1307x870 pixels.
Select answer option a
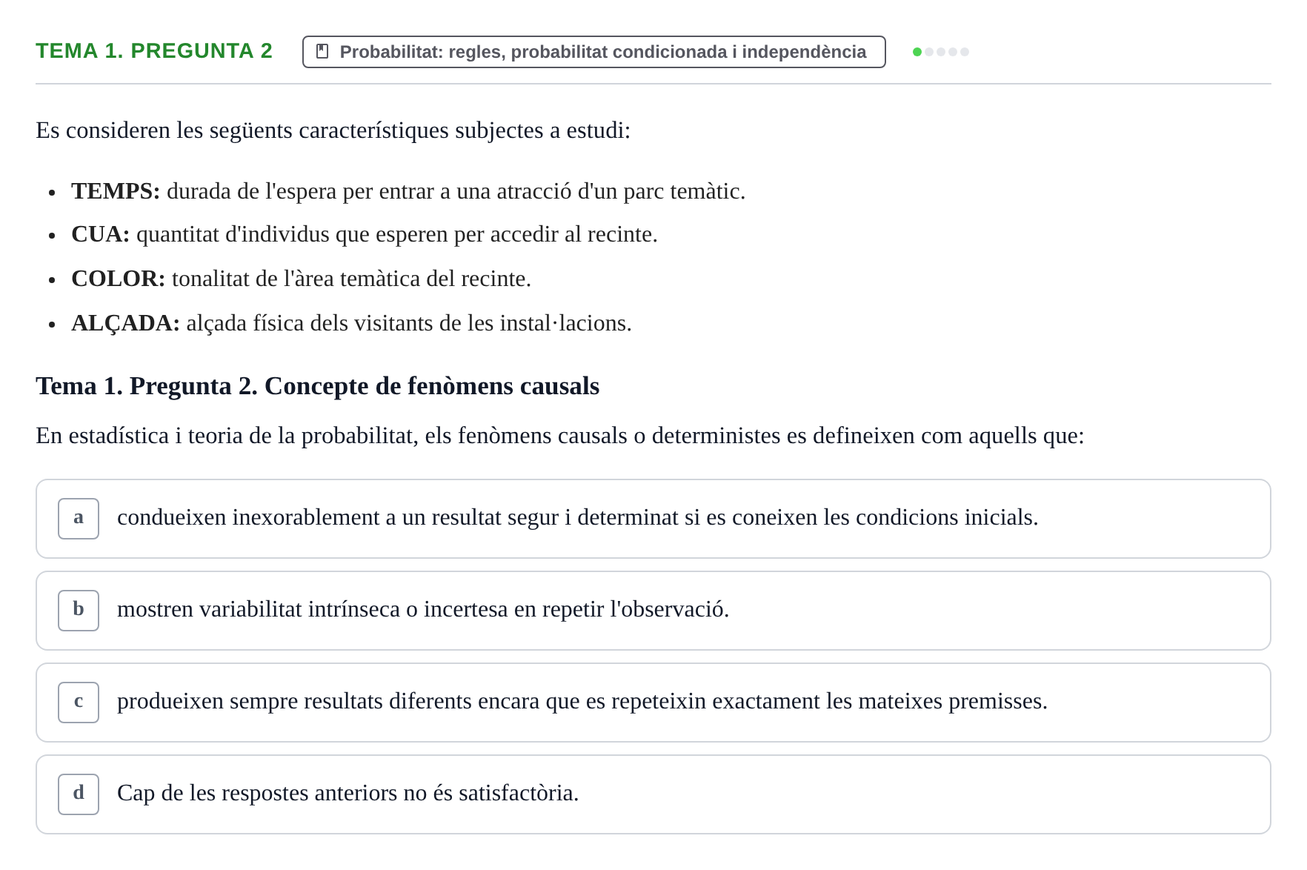click(x=653, y=519)
